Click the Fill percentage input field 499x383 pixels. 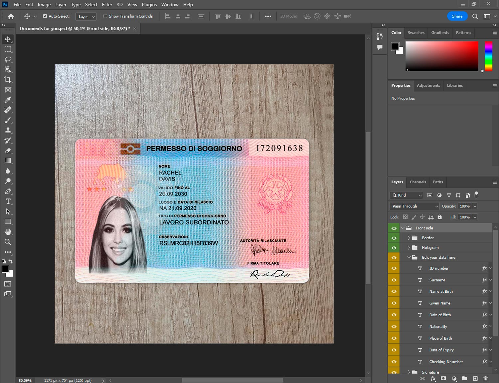[465, 217]
